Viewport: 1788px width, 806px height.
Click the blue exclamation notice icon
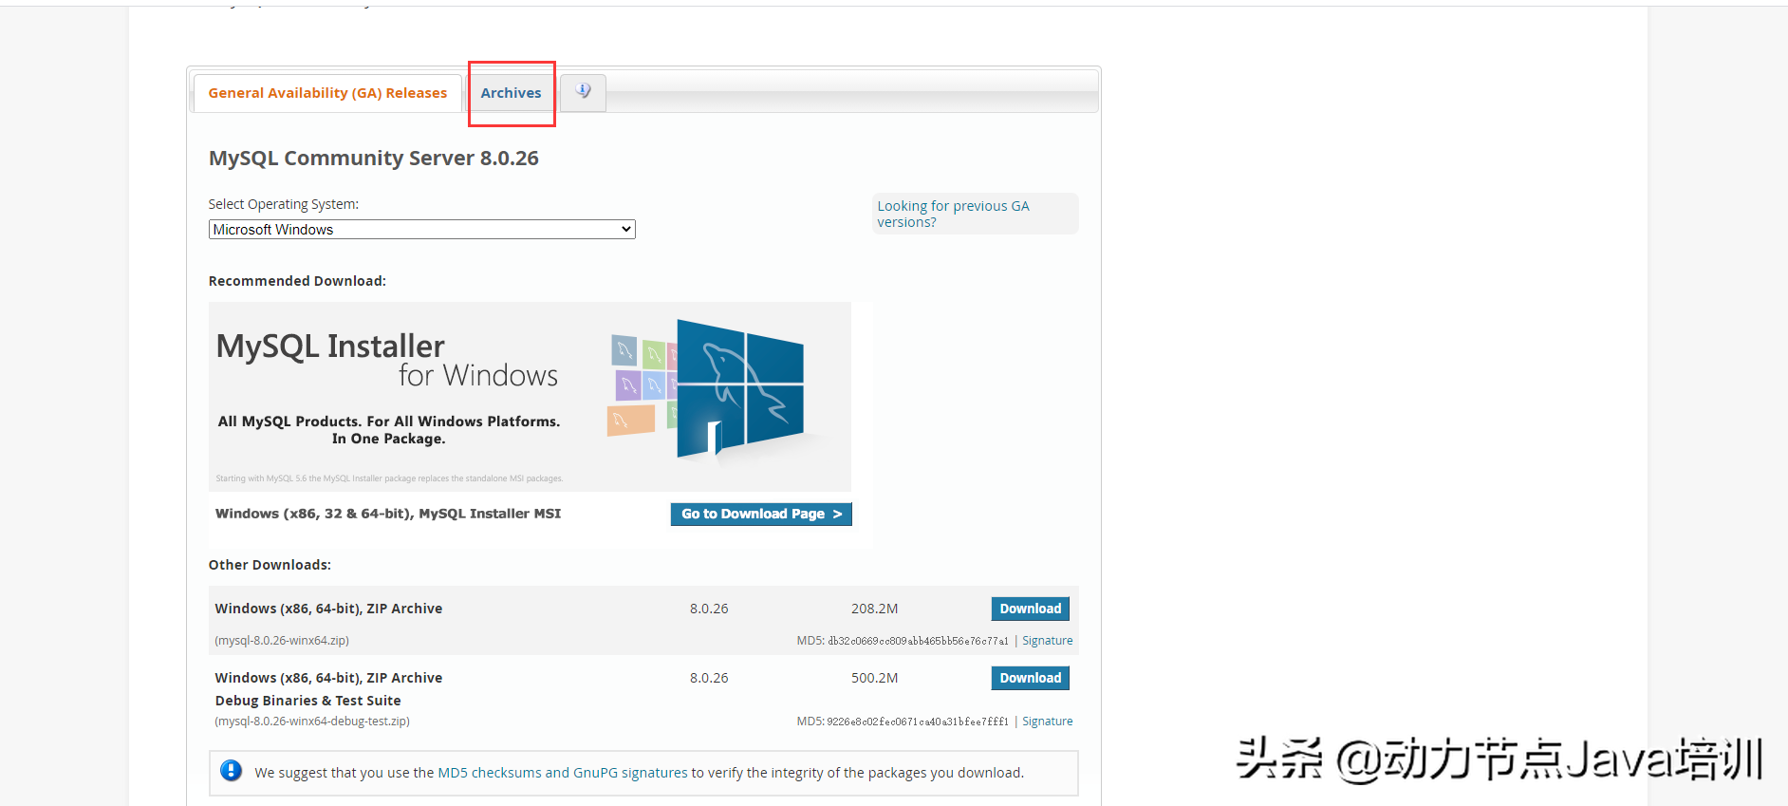[x=231, y=770]
